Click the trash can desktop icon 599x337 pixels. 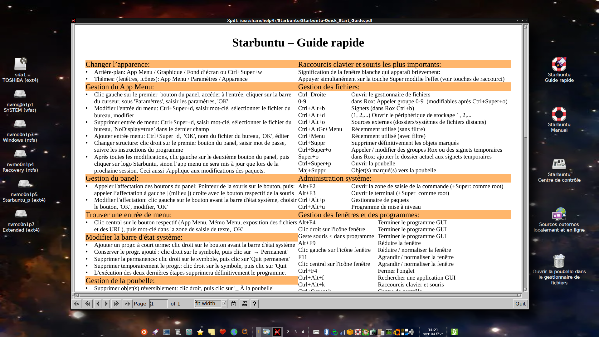559,261
